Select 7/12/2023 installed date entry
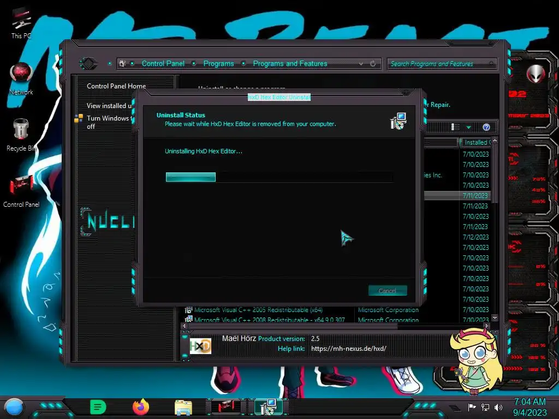This screenshot has width=559, height=419. pyautogui.click(x=475, y=237)
